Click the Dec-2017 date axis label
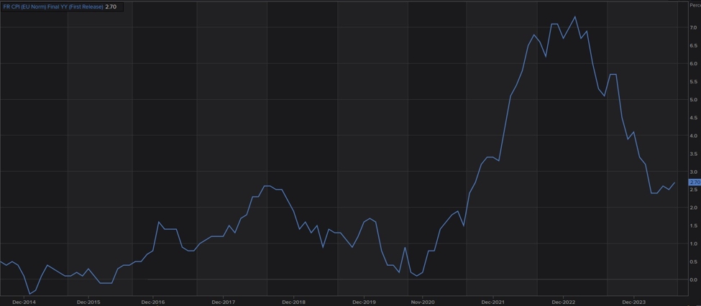Image resolution: width=701 pixels, height=306 pixels. 224,302
